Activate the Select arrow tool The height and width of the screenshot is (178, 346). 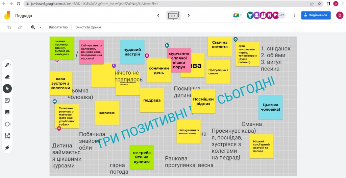point(7,89)
